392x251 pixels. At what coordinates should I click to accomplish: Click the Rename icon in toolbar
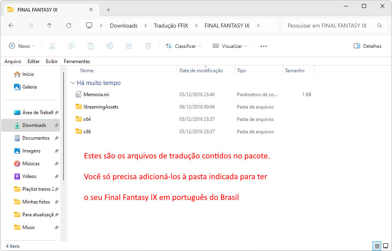(110, 46)
